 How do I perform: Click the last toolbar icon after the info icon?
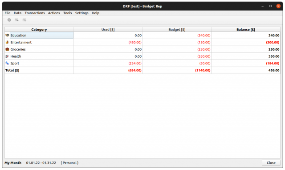(x=24, y=20)
